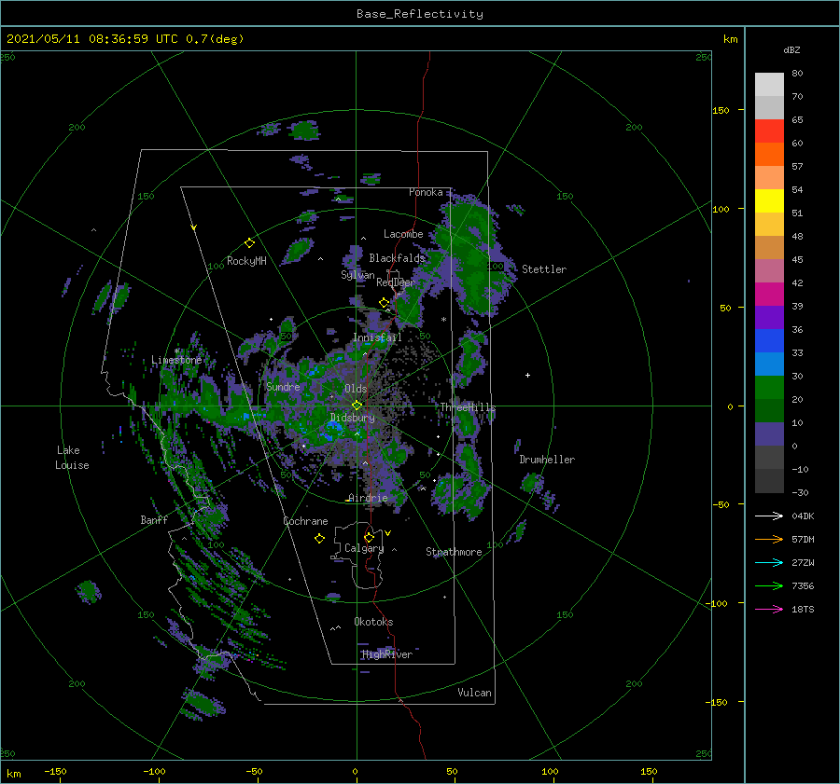Click the RedDeer city label
The width and height of the screenshot is (840, 784).
coord(396,282)
